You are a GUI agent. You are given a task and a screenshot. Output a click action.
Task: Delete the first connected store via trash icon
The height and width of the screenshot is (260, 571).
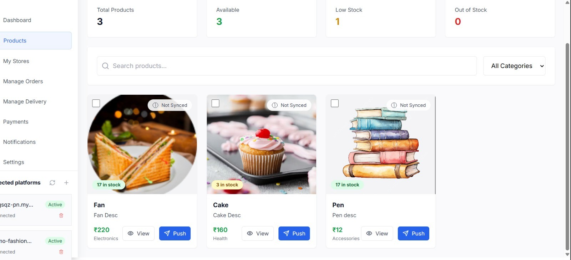point(61,215)
